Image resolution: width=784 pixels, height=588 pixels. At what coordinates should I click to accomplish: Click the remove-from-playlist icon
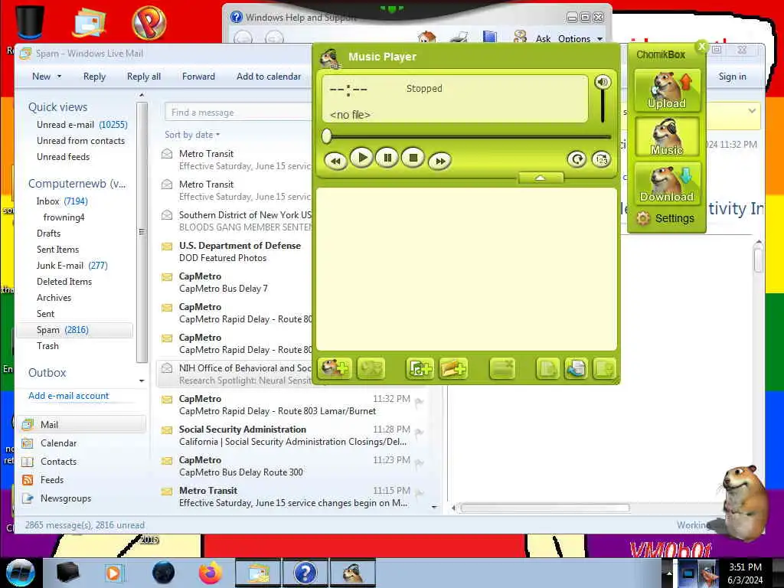[x=502, y=369]
